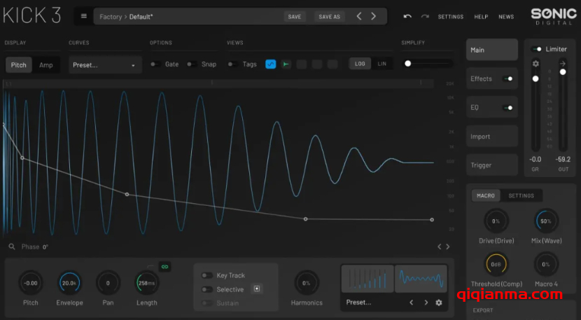Go to previous waveform preset arrow
Screen dimensions: 581x320
point(412,302)
